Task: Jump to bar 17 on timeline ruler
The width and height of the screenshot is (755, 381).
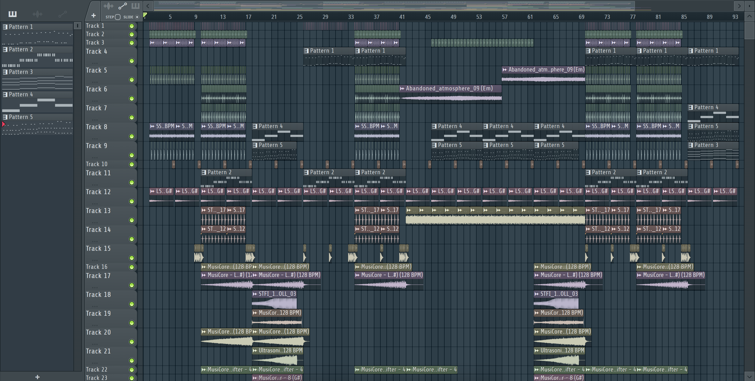Action: [249, 17]
